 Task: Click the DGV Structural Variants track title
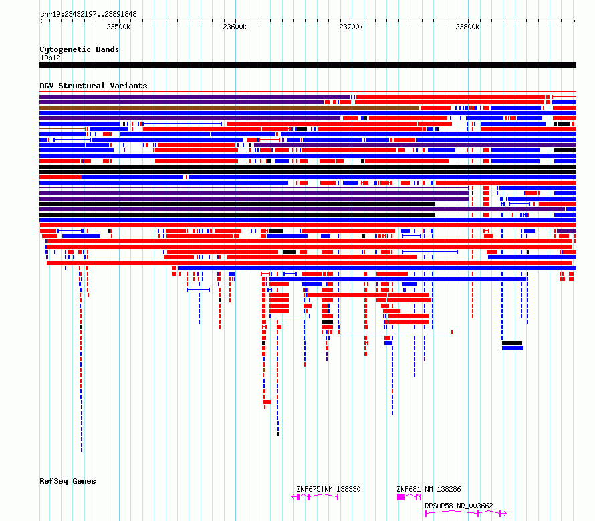pos(94,86)
